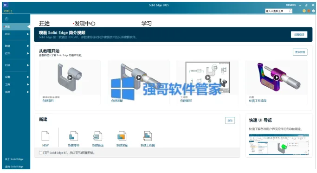Screen dimensions: 317x173
Task: Click the back arrow in the sidebar
Action: pos(6,19)
